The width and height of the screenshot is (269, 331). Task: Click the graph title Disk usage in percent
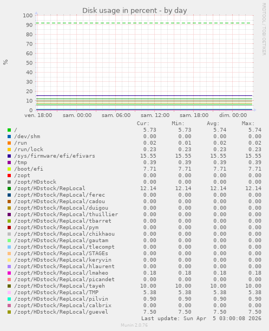tap(135, 10)
